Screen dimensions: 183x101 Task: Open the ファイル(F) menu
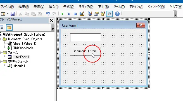coord(7,7)
